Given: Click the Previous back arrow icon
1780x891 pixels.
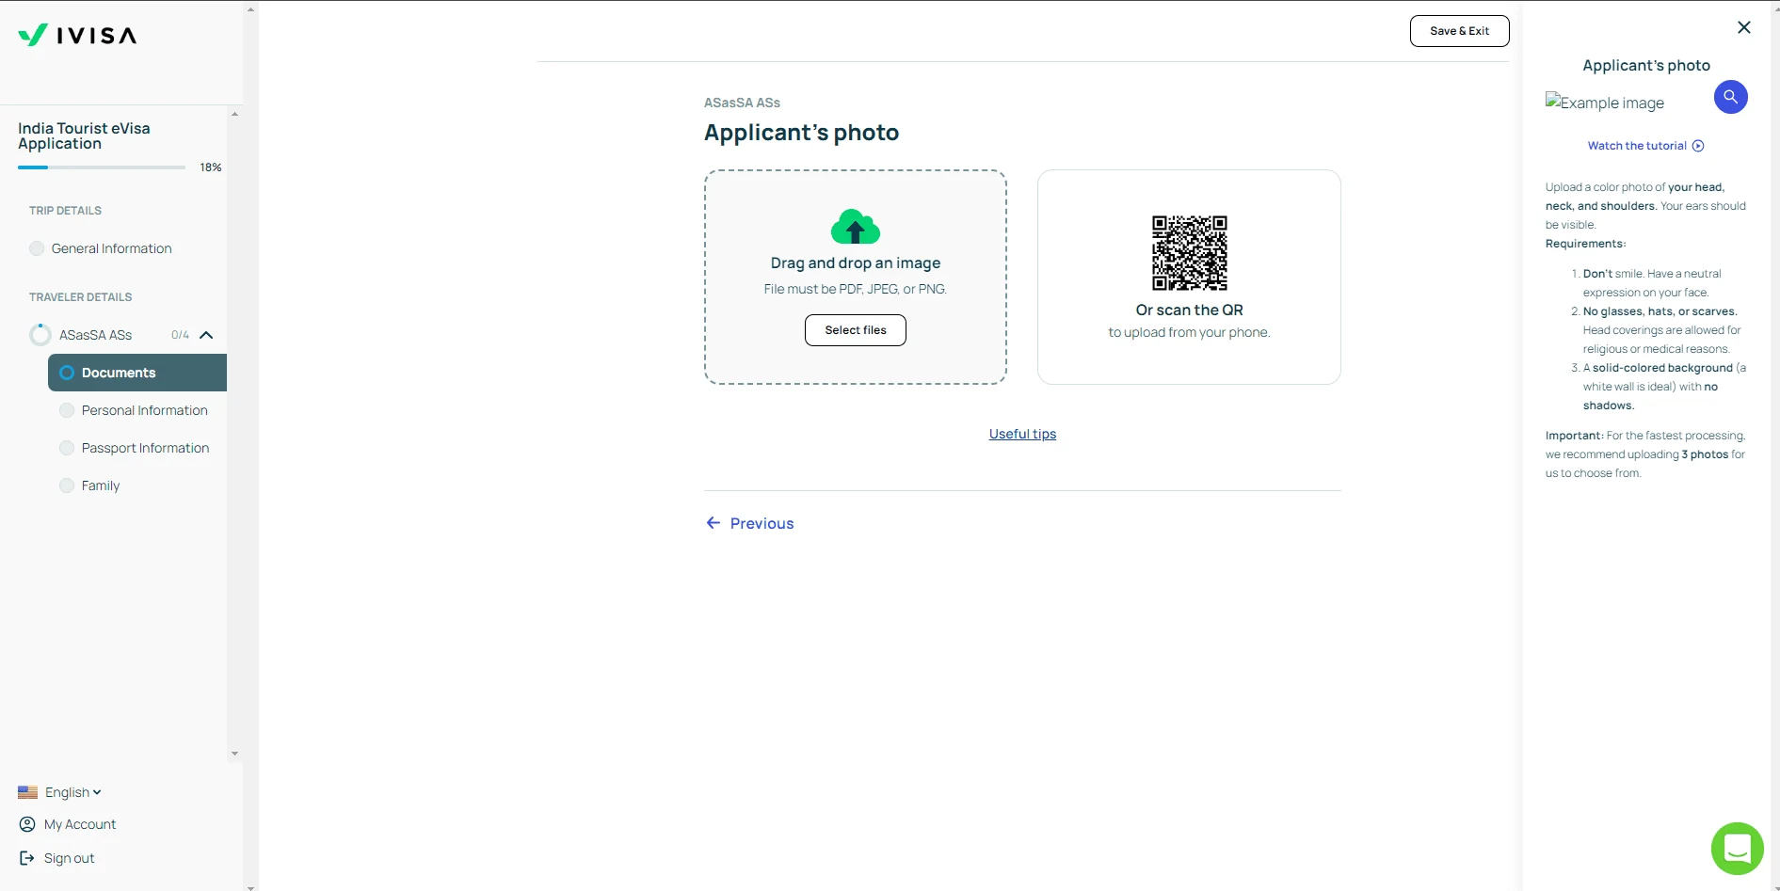Looking at the screenshot, I should [x=714, y=523].
